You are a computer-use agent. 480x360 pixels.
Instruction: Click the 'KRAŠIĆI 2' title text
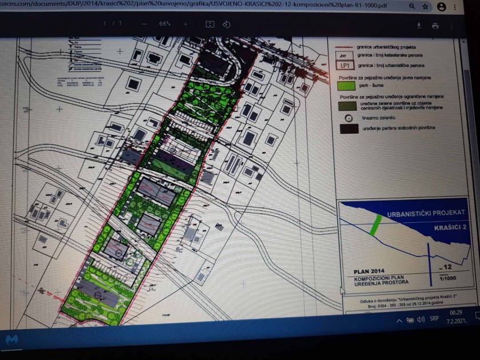[x=450, y=227]
